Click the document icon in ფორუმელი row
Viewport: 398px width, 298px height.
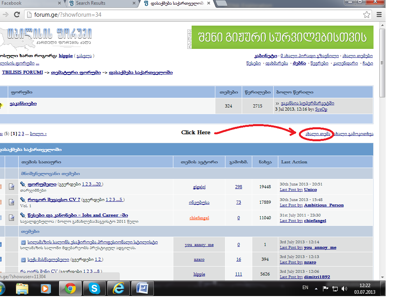tap(12, 187)
